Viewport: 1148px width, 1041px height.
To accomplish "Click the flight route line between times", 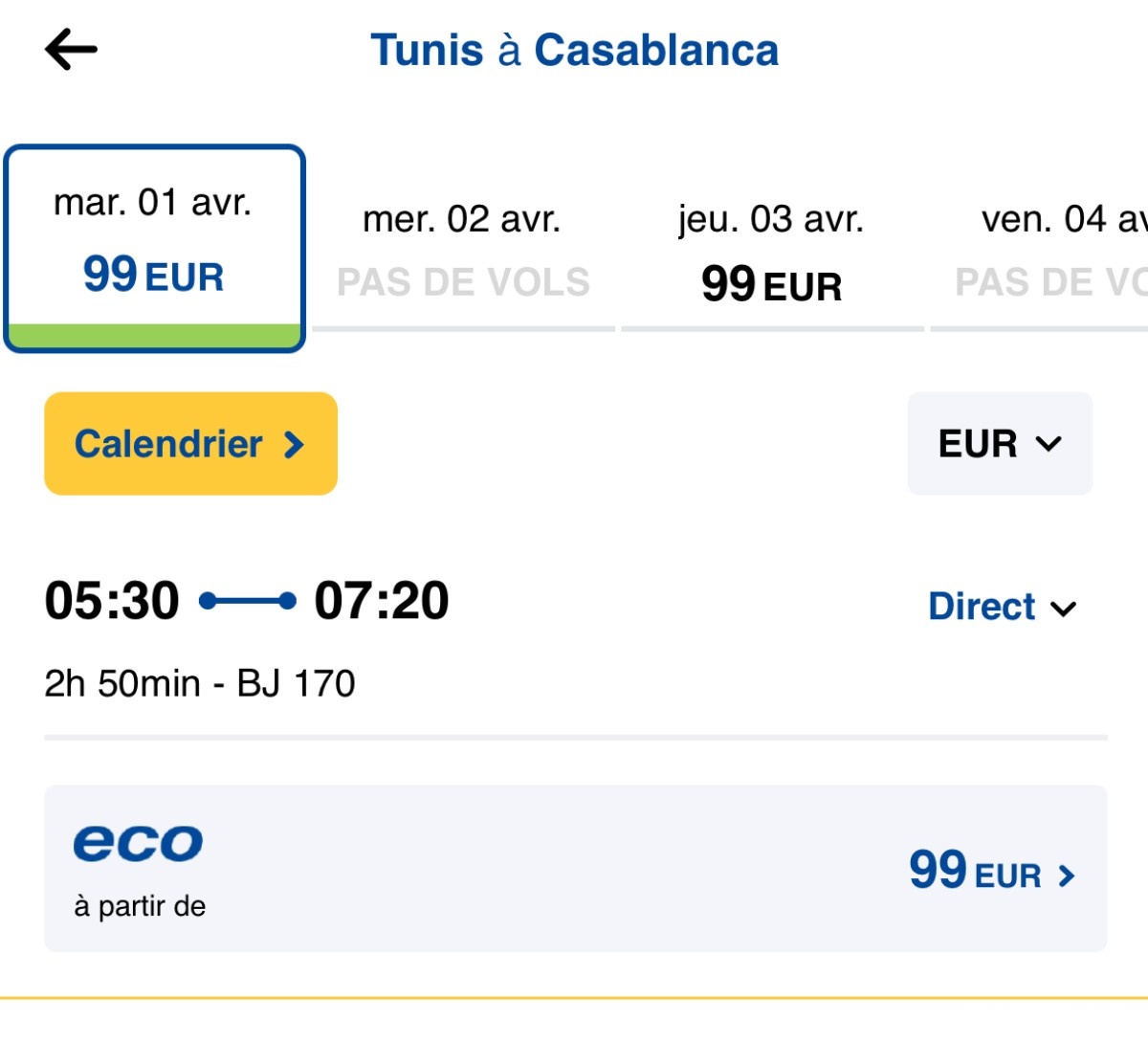I will (247, 602).
